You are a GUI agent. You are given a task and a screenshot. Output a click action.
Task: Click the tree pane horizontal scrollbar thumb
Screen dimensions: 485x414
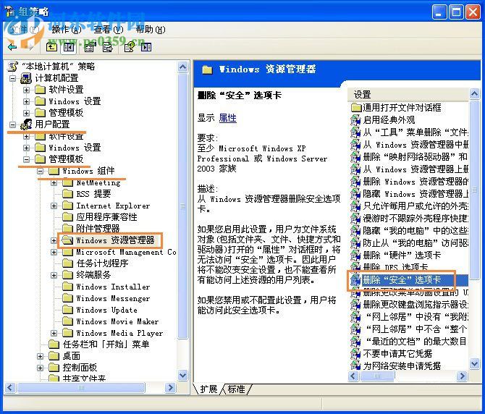[81, 388]
